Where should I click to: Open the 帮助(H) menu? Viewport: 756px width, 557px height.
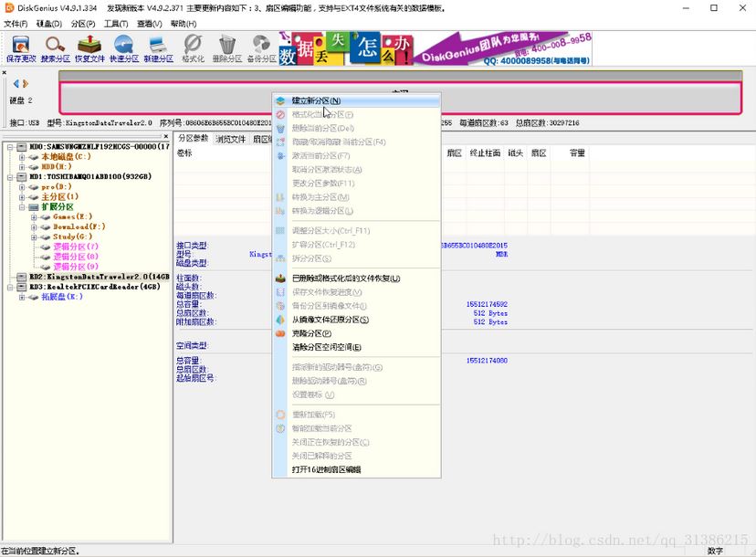point(184,24)
